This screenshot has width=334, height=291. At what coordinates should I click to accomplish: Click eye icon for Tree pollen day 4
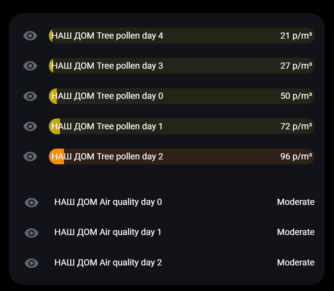30,36
